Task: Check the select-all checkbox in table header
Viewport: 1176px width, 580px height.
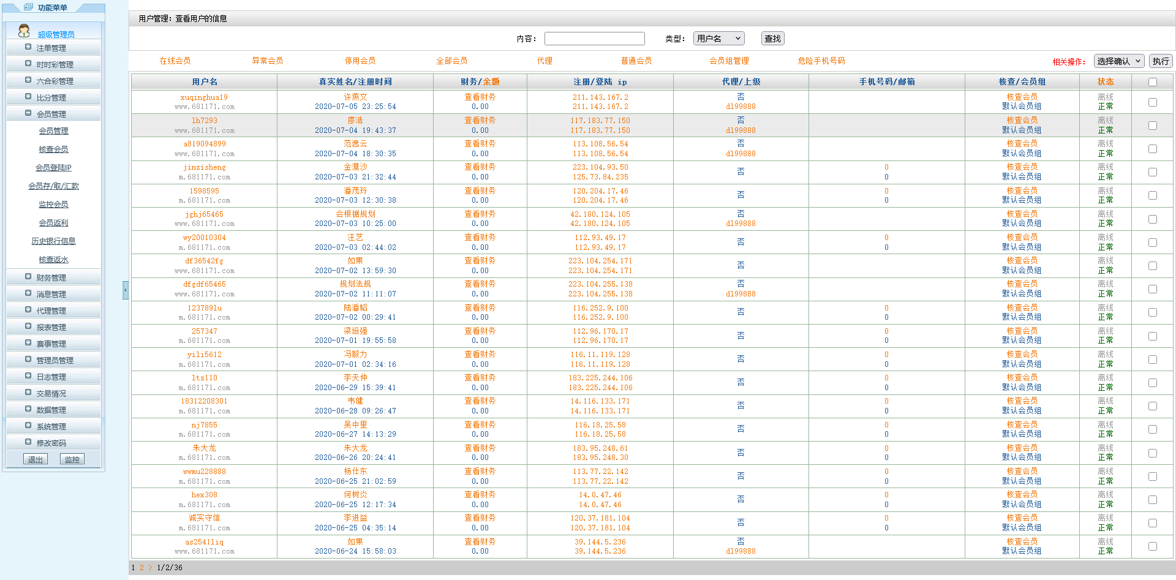Action: tap(1153, 81)
